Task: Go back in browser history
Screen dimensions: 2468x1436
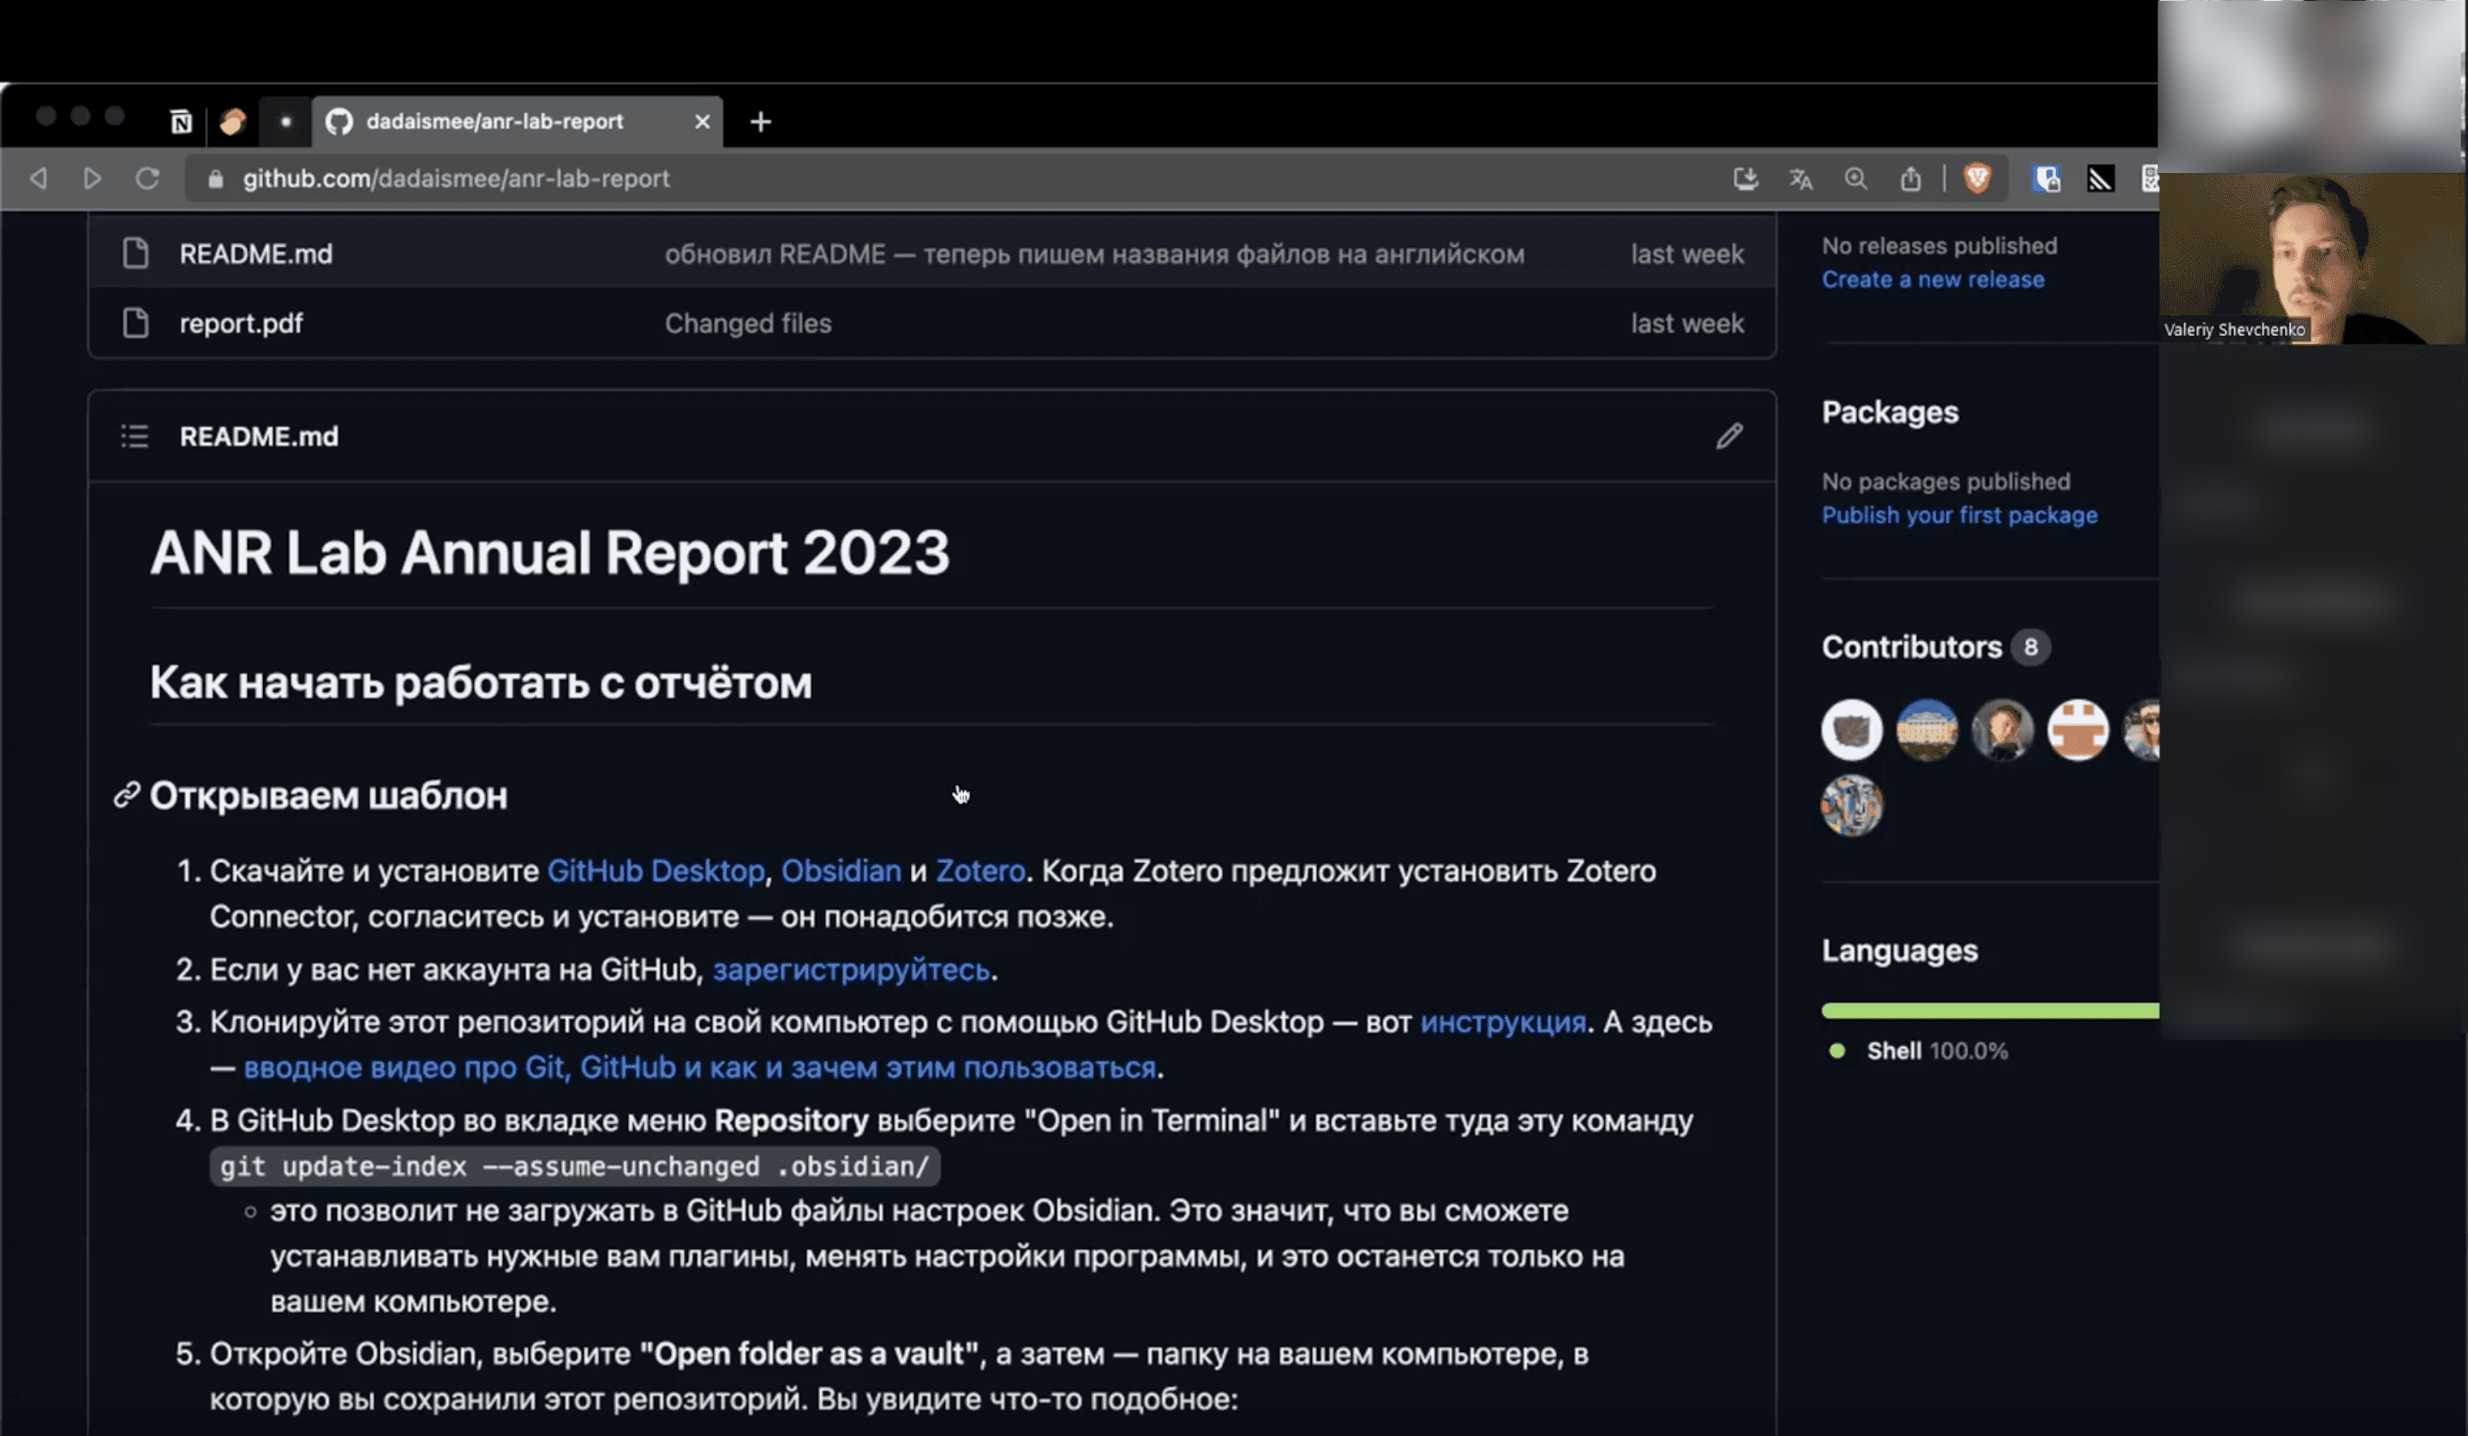Action: (x=39, y=178)
